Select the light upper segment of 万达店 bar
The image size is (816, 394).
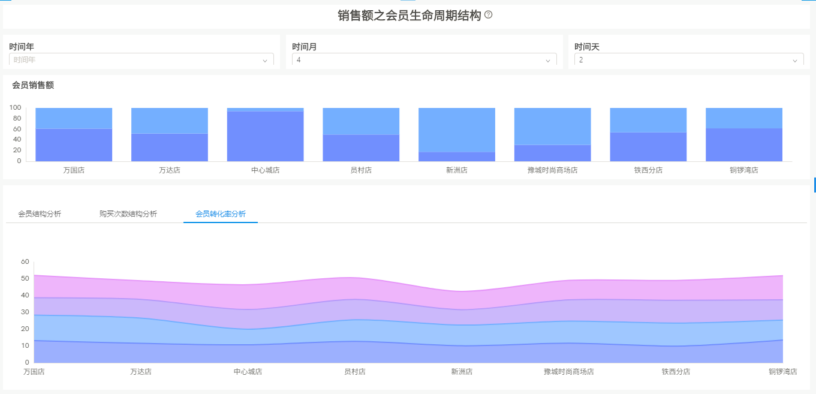pyautogui.click(x=170, y=120)
